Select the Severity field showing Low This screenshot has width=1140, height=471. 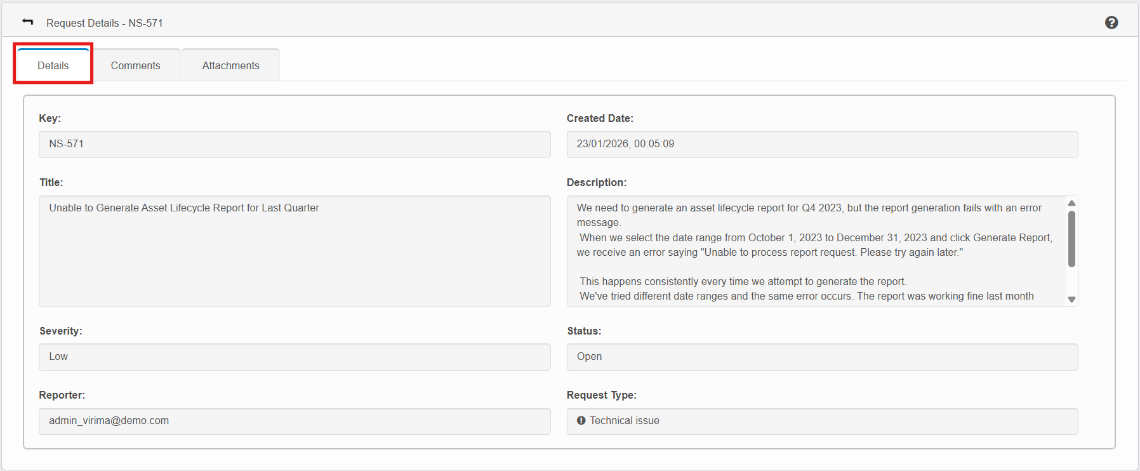click(x=294, y=357)
